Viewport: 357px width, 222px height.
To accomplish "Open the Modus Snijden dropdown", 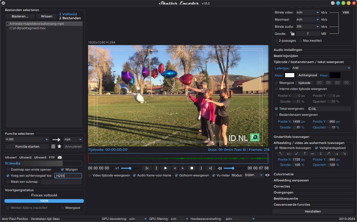I will (253, 175).
